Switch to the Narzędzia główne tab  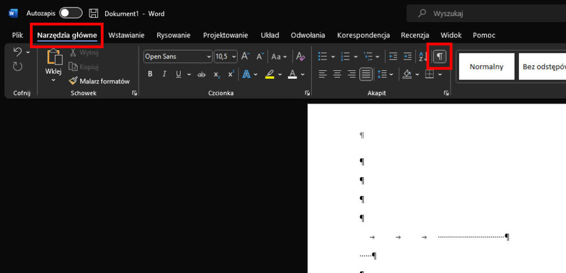tap(67, 35)
